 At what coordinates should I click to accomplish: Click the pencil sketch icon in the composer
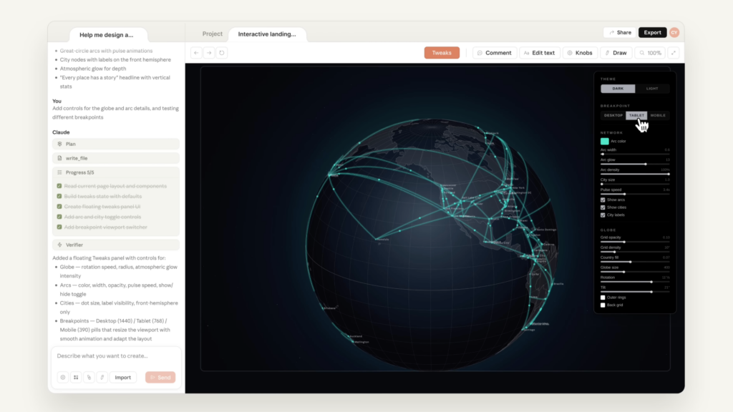[x=102, y=378]
